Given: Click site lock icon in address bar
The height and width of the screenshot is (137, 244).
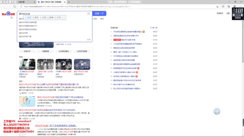Looking at the screenshot, I should coord(21,6).
